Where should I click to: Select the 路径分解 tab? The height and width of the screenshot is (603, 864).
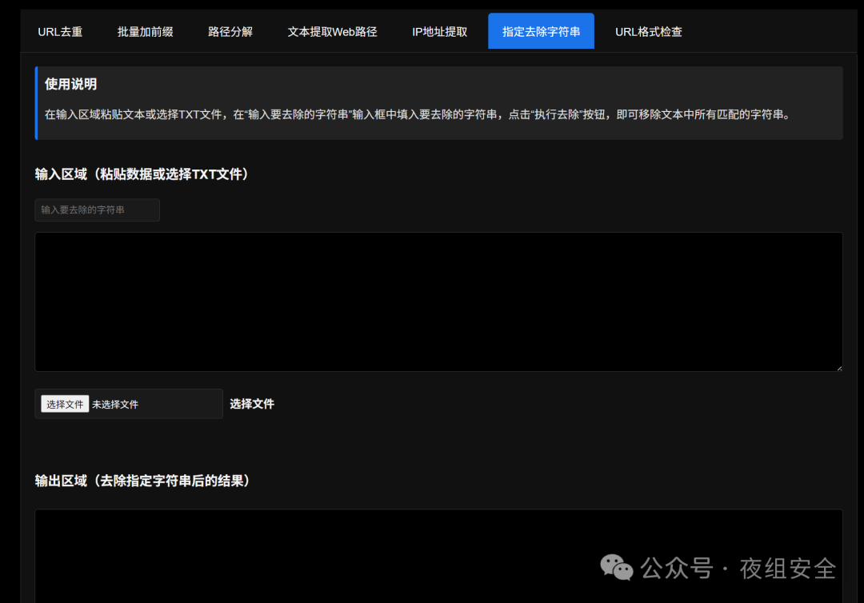tap(230, 31)
